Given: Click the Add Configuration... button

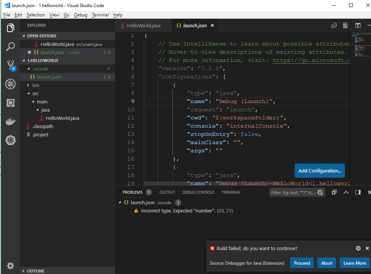Looking at the screenshot, I should click(x=320, y=171).
